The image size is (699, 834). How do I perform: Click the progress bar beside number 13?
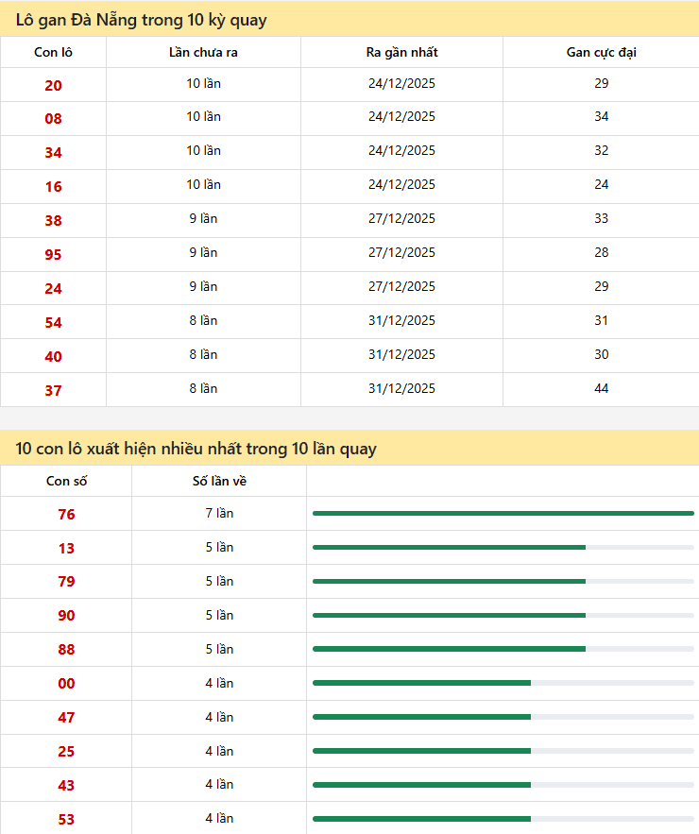[x=503, y=547]
